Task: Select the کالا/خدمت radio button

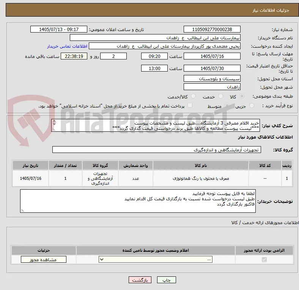Action: pos(194,96)
